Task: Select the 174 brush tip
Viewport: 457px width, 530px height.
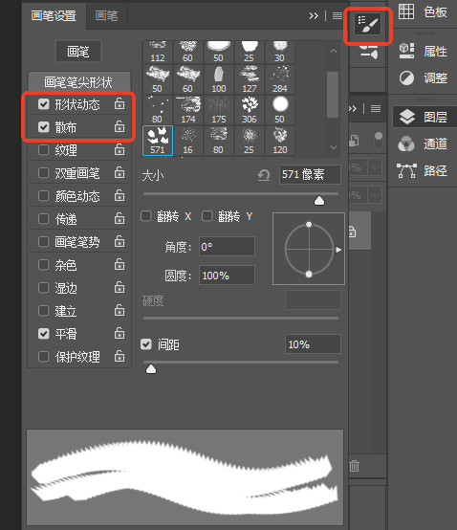Action: [188, 110]
